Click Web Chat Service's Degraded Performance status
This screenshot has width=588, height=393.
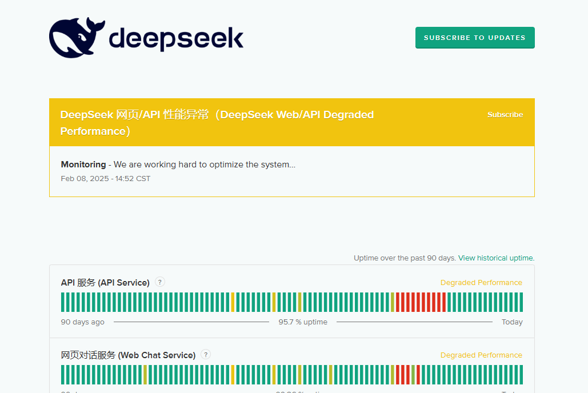pyautogui.click(x=481, y=355)
